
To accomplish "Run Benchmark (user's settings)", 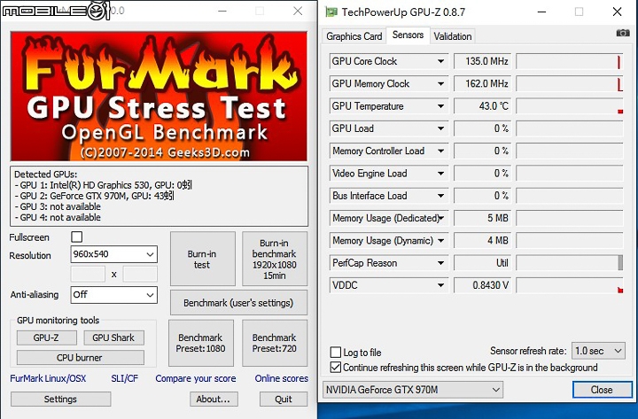I will [238, 303].
